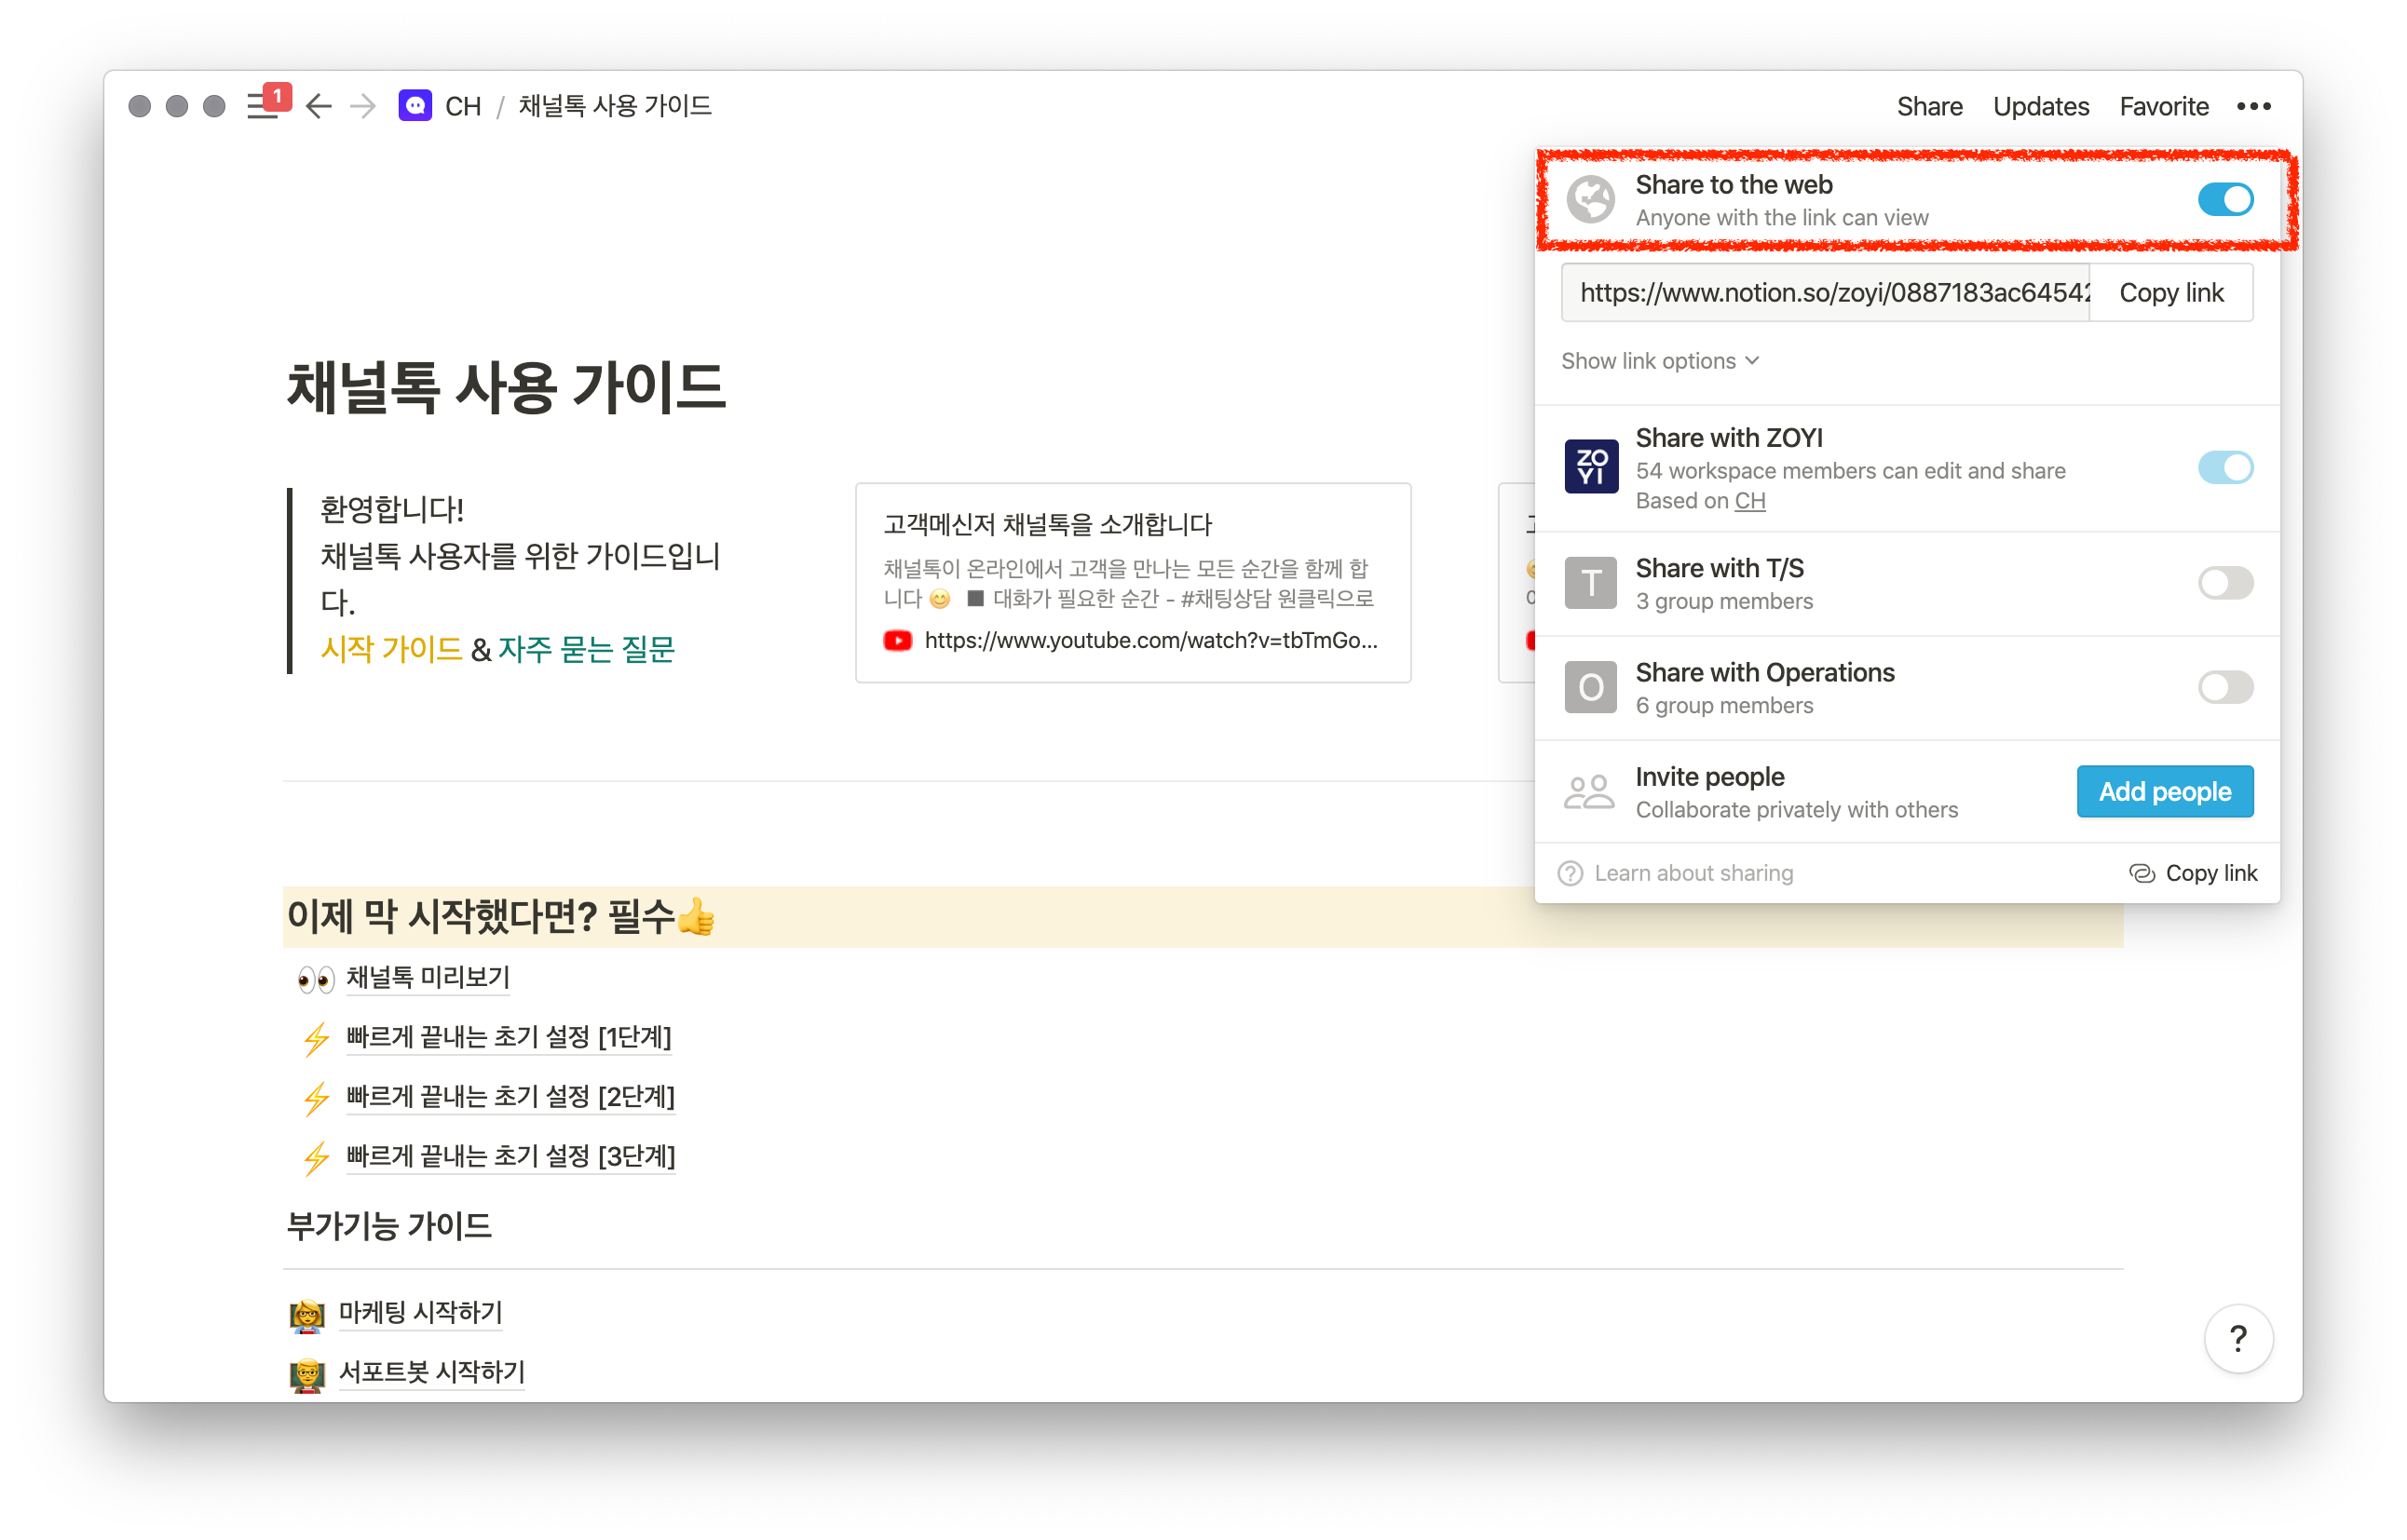Click Favorite in the top bar
Image resolution: width=2407 pixels, height=1540 pixels.
point(2163,106)
